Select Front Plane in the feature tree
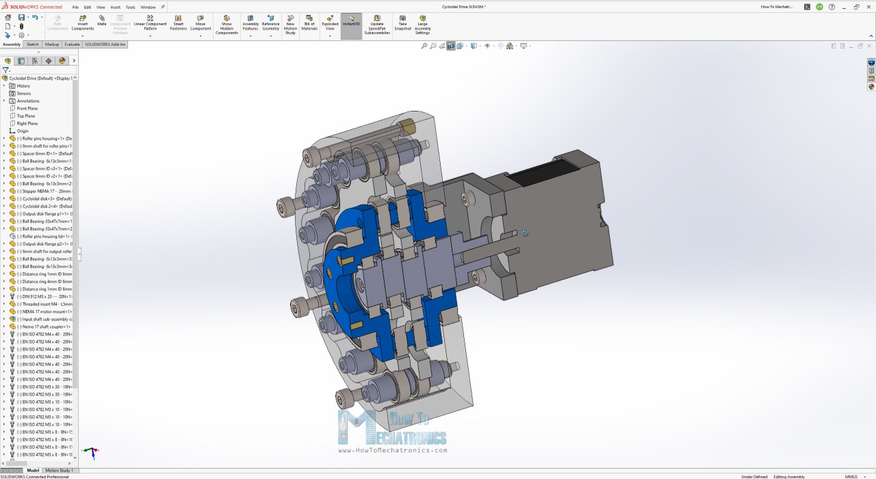876x479 pixels. click(27, 108)
